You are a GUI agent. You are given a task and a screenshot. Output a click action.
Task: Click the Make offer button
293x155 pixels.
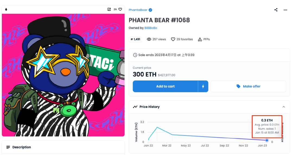248,86
